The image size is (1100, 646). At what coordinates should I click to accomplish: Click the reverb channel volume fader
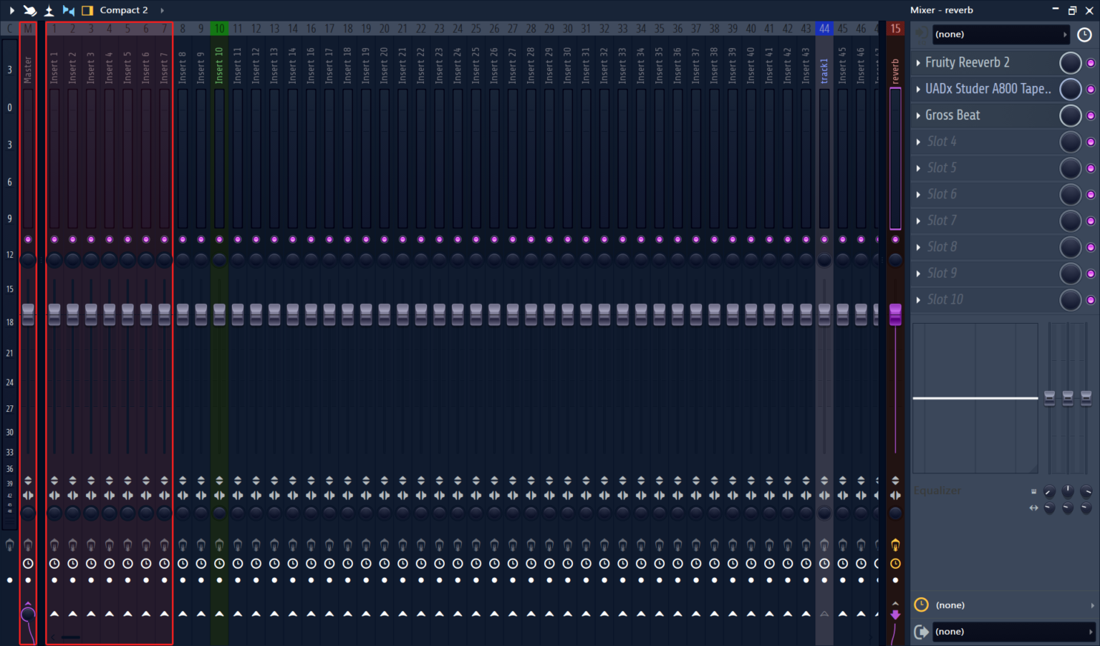click(x=895, y=313)
